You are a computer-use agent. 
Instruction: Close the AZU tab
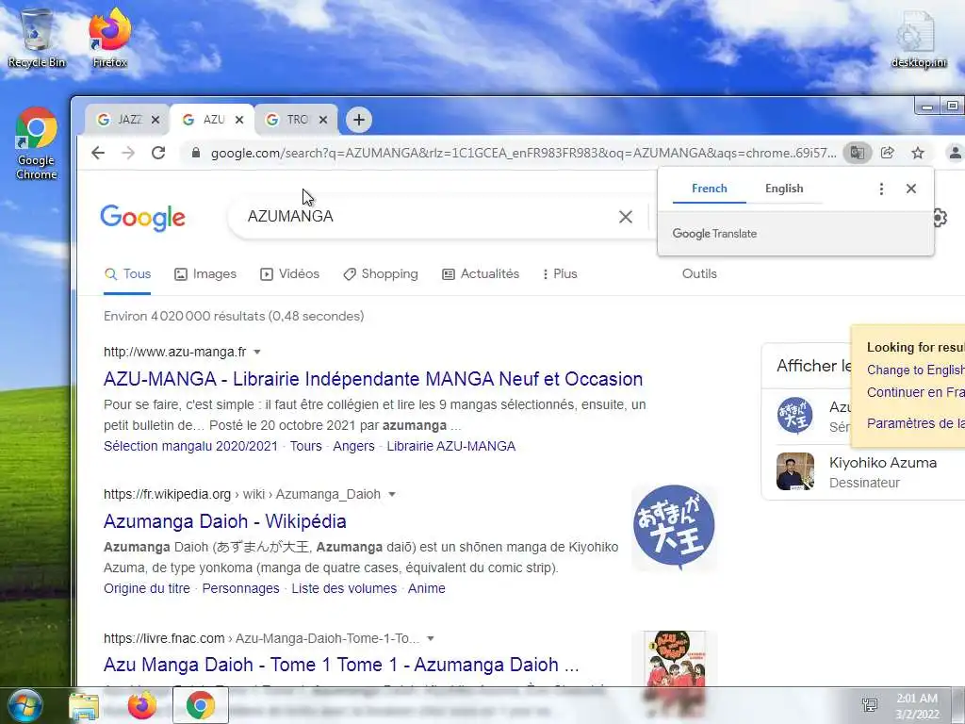pos(239,120)
